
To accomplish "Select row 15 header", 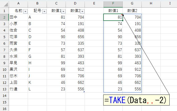I will pyautogui.click(x=4, y=102).
